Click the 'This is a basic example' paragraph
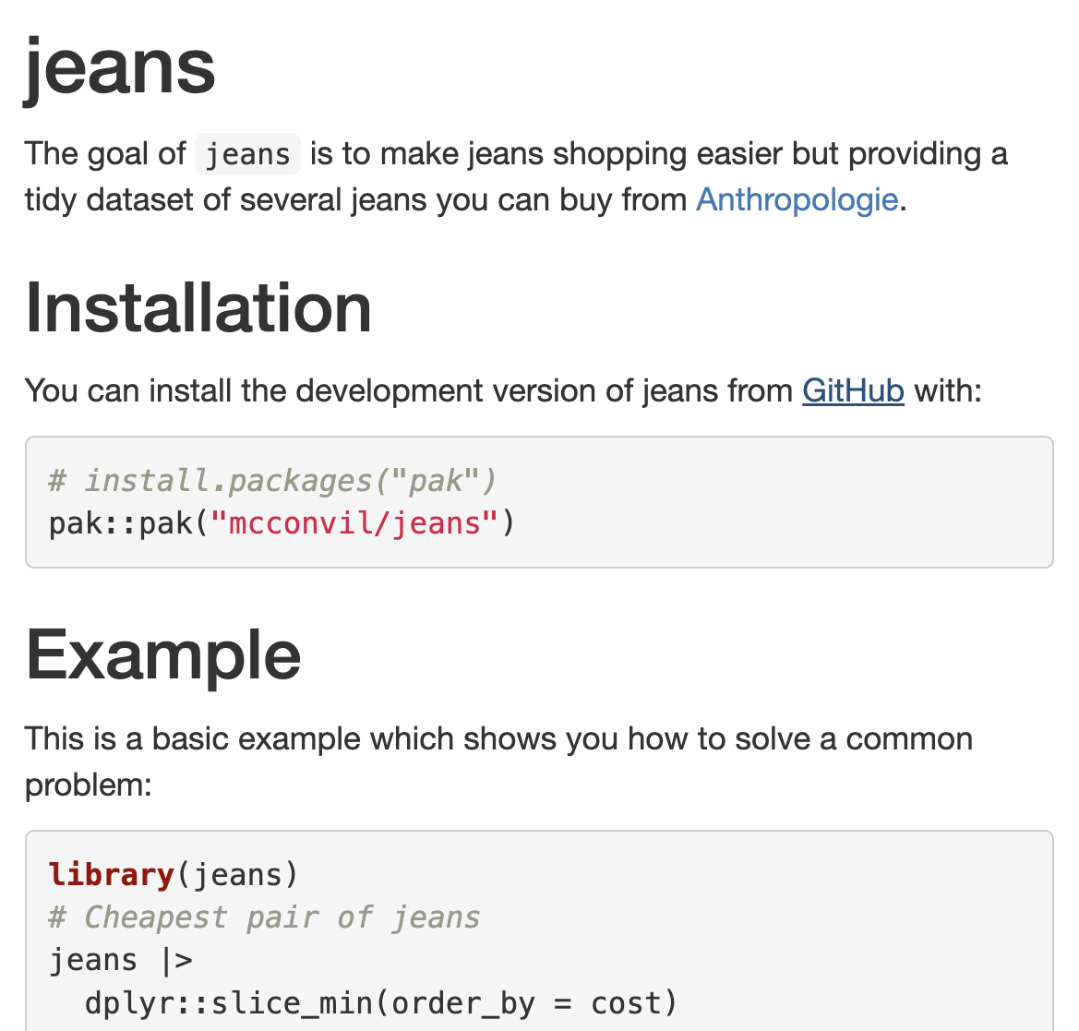This screenshot has height=1031, width=1079. [498, 739]
